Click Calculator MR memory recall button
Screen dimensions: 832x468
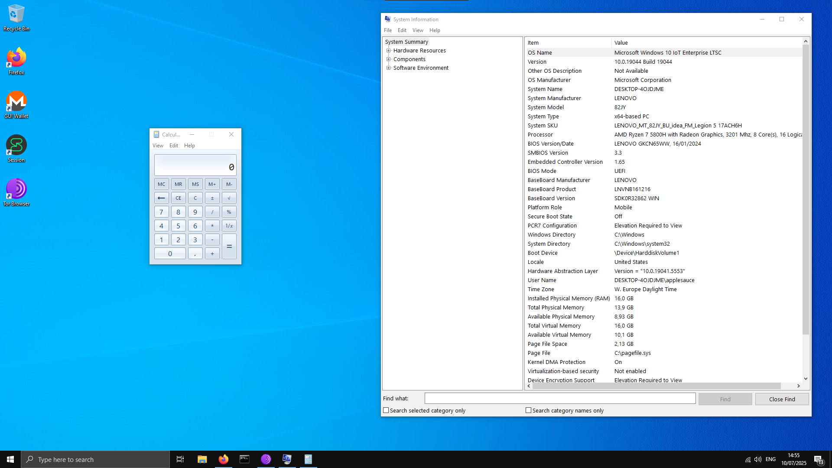178,184
